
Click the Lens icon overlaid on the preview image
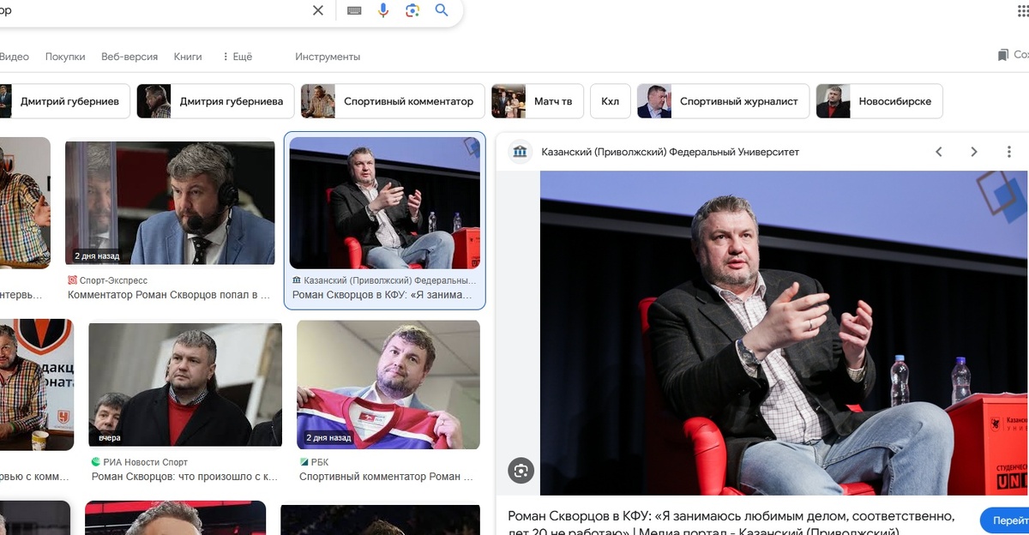click(521, 470)
